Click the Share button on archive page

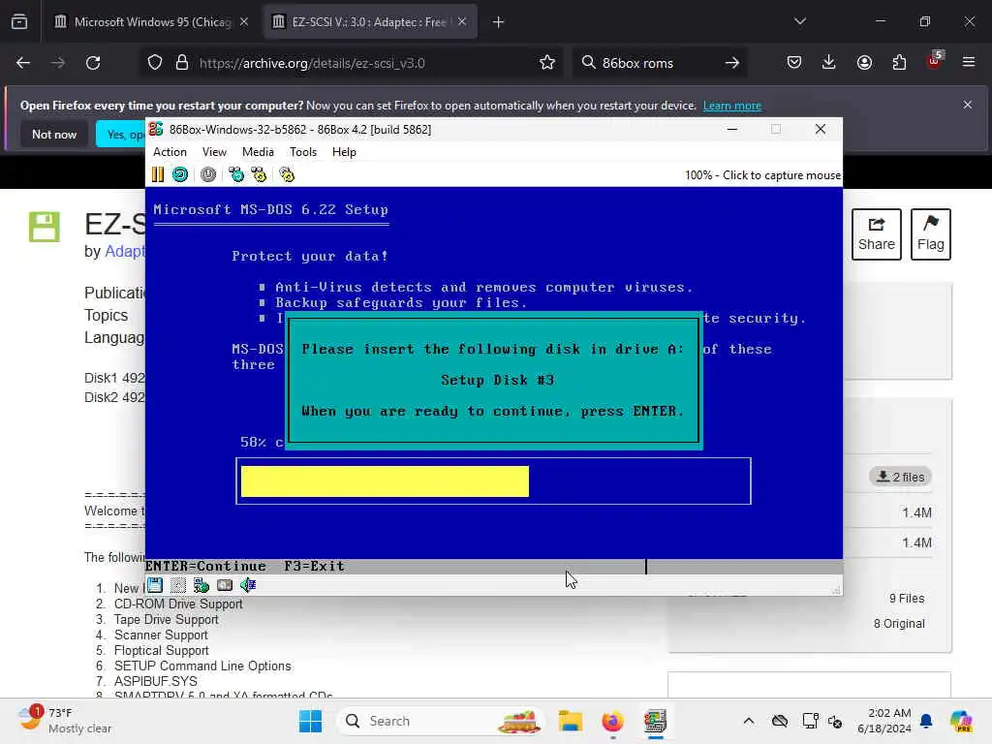click(876, 234)
